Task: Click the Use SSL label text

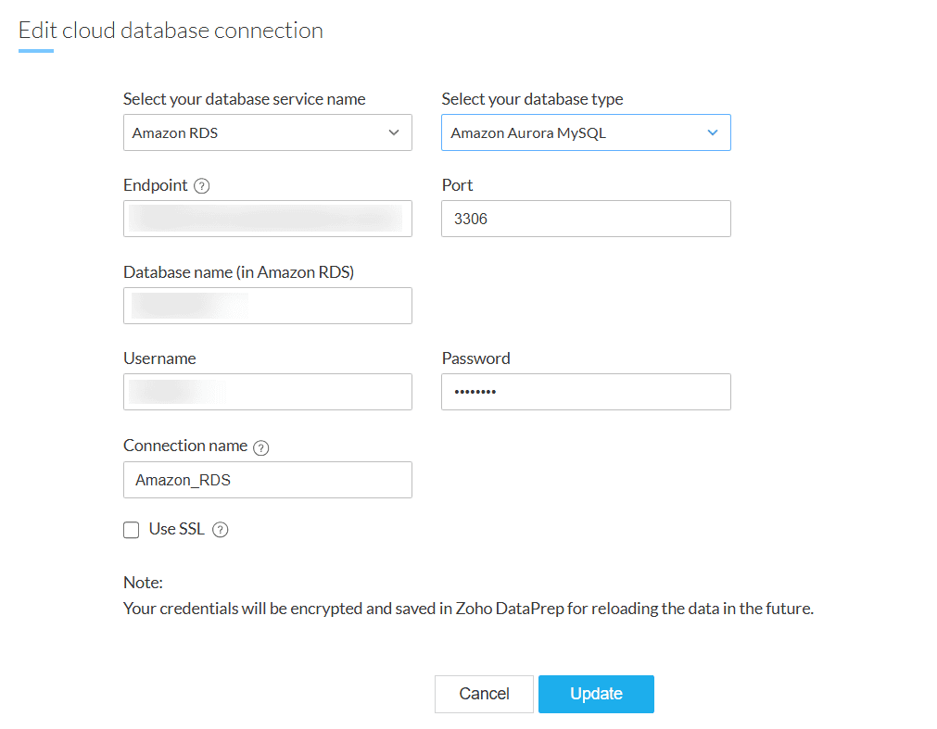Action: (x=176, y=529)
